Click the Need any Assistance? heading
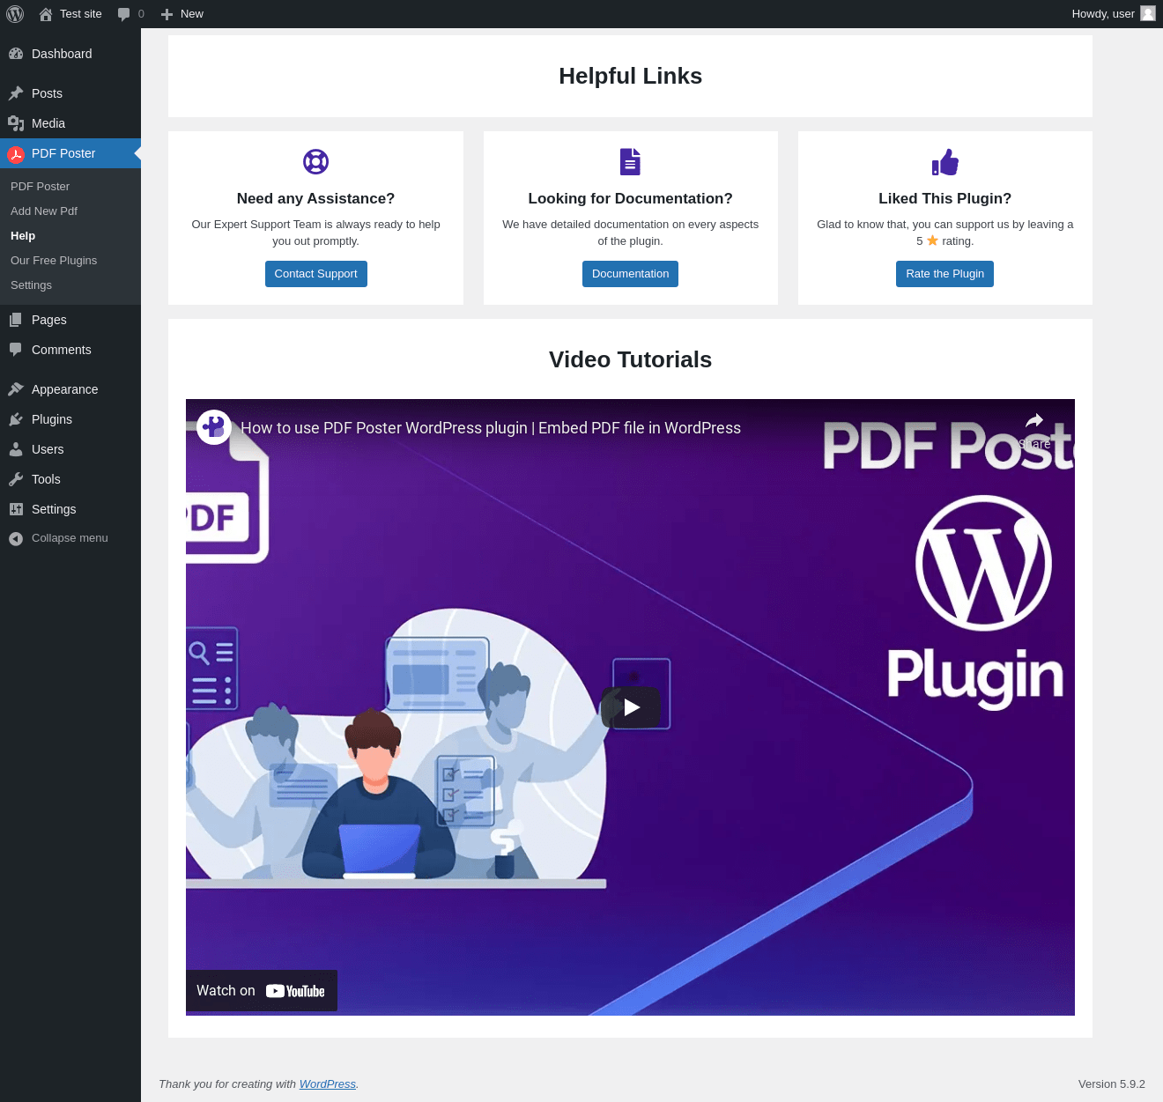This screenshot has width=1163, height=1102. pos(316,199)
